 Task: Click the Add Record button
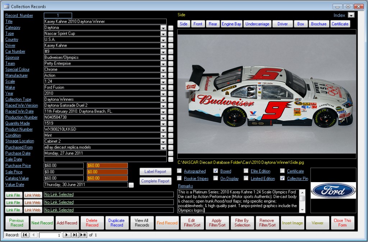67,223
